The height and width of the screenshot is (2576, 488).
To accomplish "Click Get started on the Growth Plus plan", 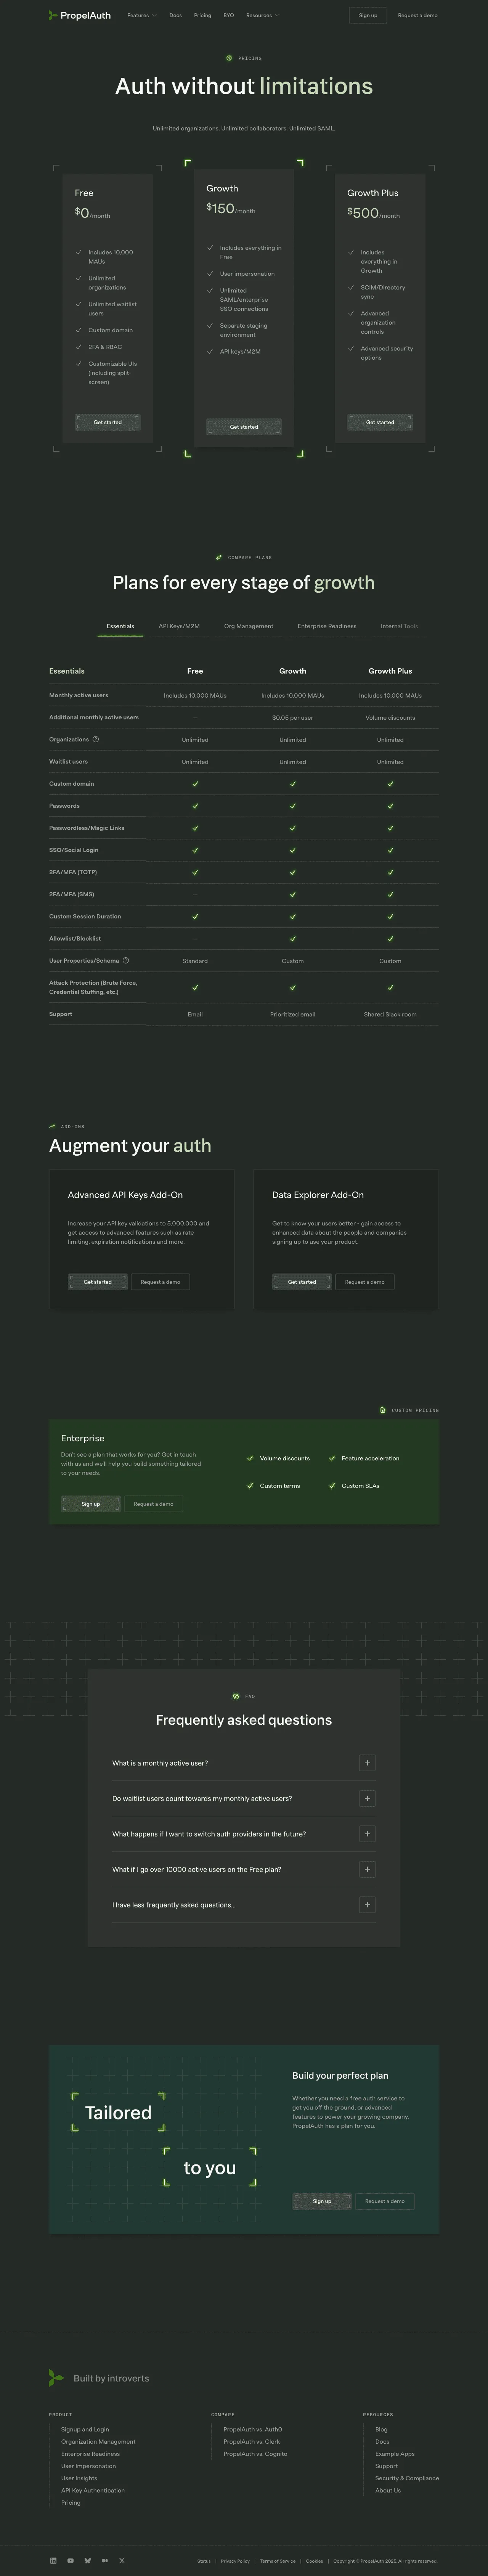I will click(x=380, y=422).
